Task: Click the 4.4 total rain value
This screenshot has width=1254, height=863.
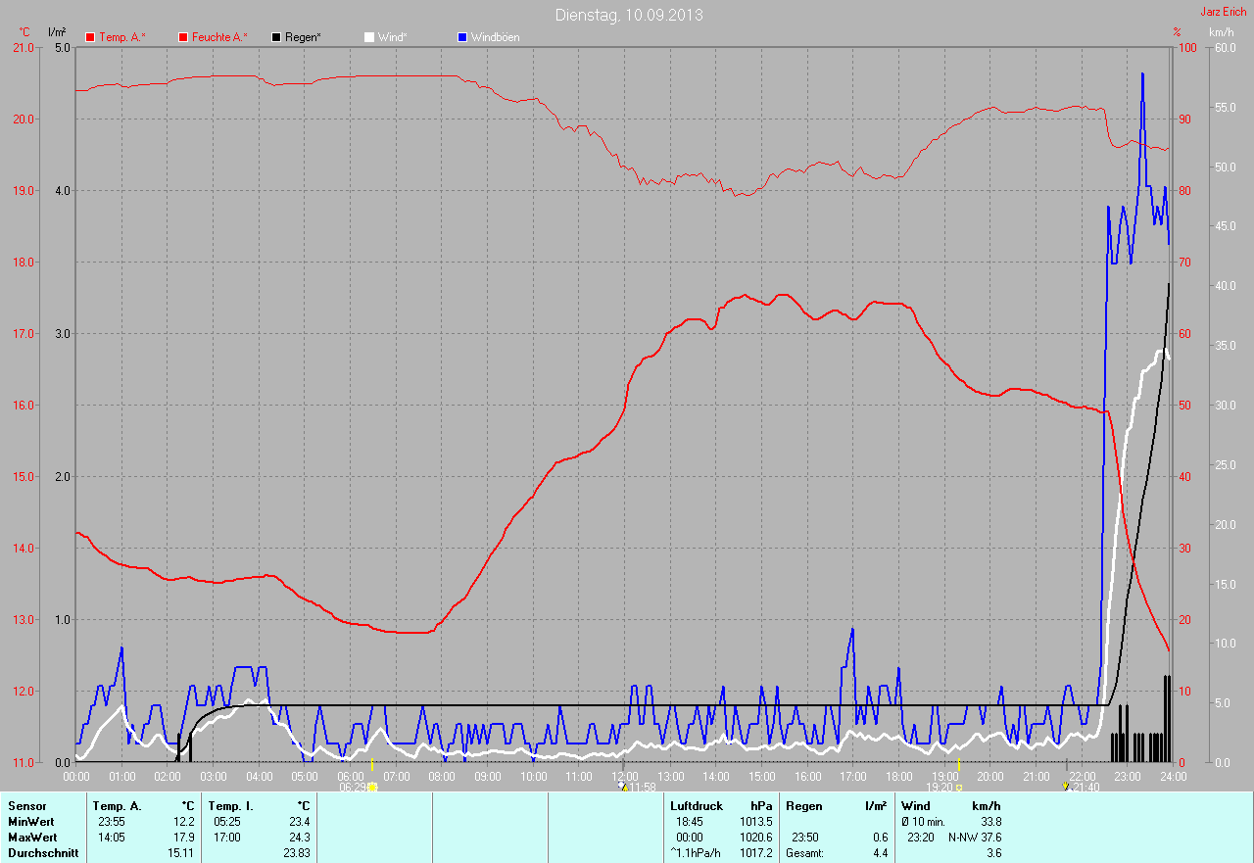Action: click(x=880, y=853)
